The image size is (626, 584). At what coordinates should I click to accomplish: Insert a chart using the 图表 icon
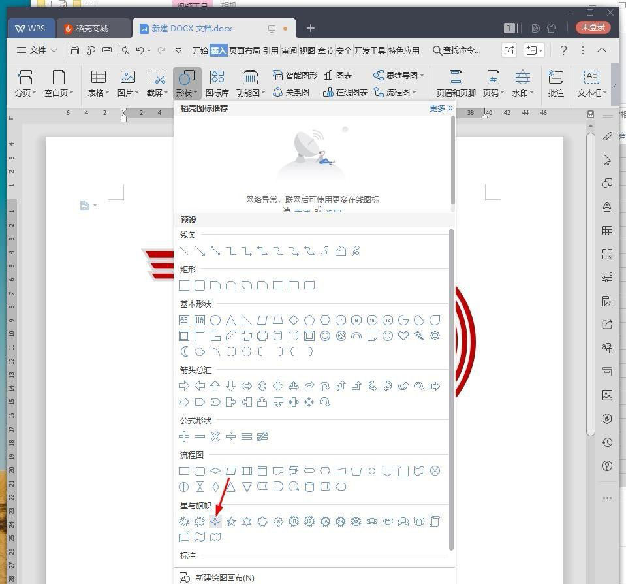[x=340, y=74]
